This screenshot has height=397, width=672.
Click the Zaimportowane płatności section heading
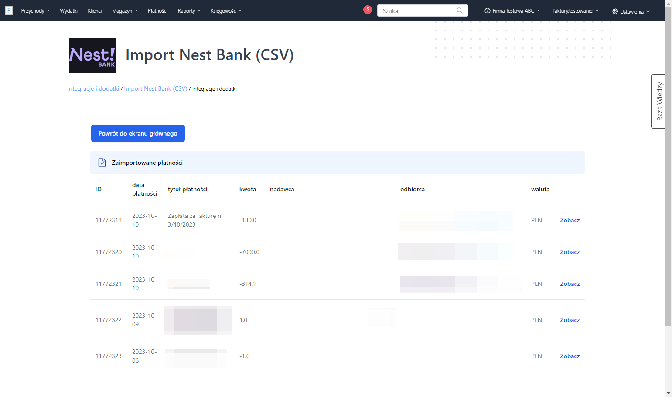(x=147, y=163)
